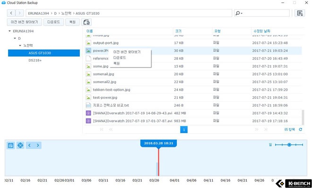Choose 복원 in the context menu
312x188 pixels.
[x=116, y=63]
